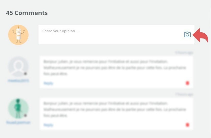Click the status dot on the green avatar

click(x=25, y=115)
